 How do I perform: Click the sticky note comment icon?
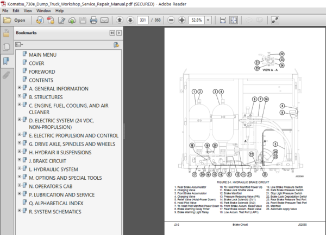point(249,20)
